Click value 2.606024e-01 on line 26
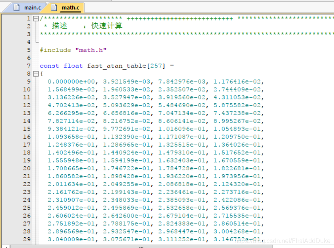 pyautogui.click(x=71, y=216)
